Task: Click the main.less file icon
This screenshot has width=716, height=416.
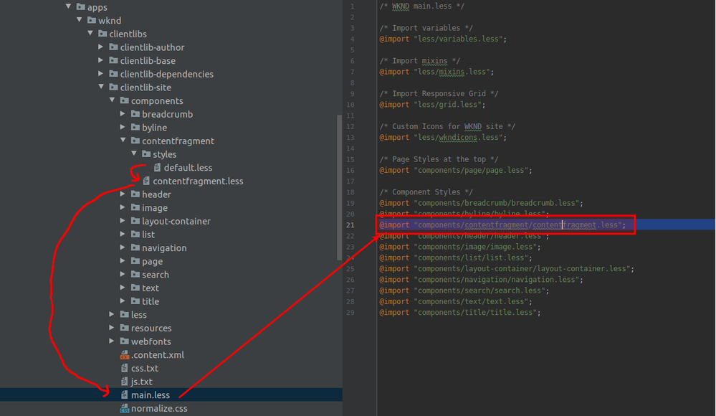Action: (x=124, y=395)
